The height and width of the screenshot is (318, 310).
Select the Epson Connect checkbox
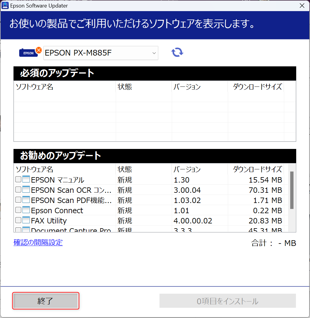point(18,210)
